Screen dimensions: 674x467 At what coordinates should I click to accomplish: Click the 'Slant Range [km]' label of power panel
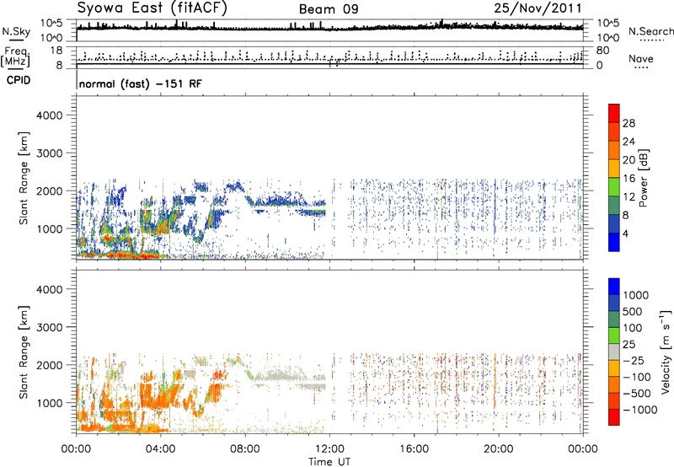click(24, 178)
